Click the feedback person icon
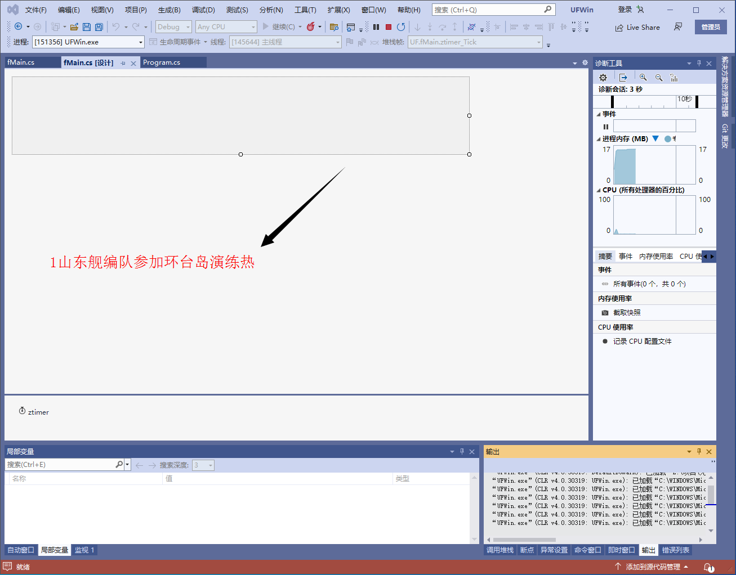The width and height of the screenshot is (736, 575). point(678,26)
